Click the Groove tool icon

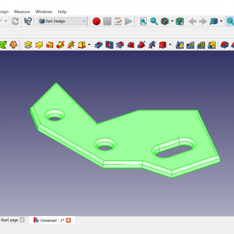tap(120, 45)
